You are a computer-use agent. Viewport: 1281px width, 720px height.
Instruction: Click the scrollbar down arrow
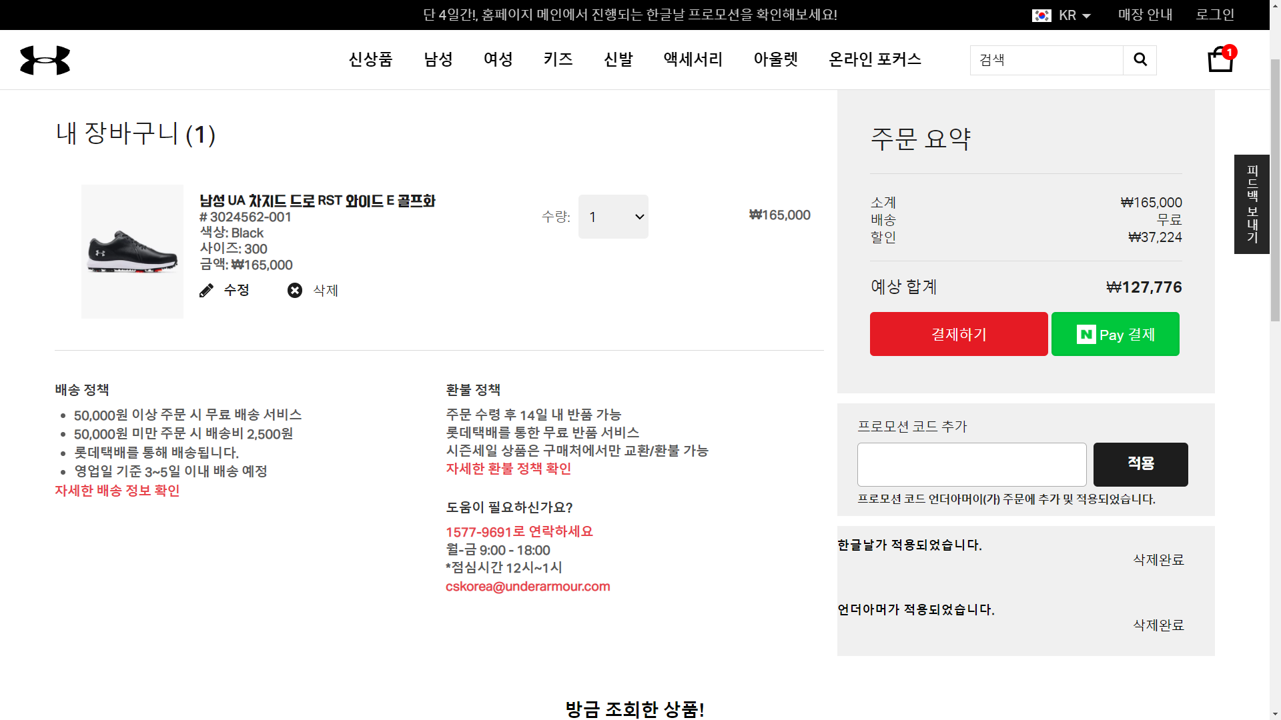pyautogui.click(x=1275, y=713)
